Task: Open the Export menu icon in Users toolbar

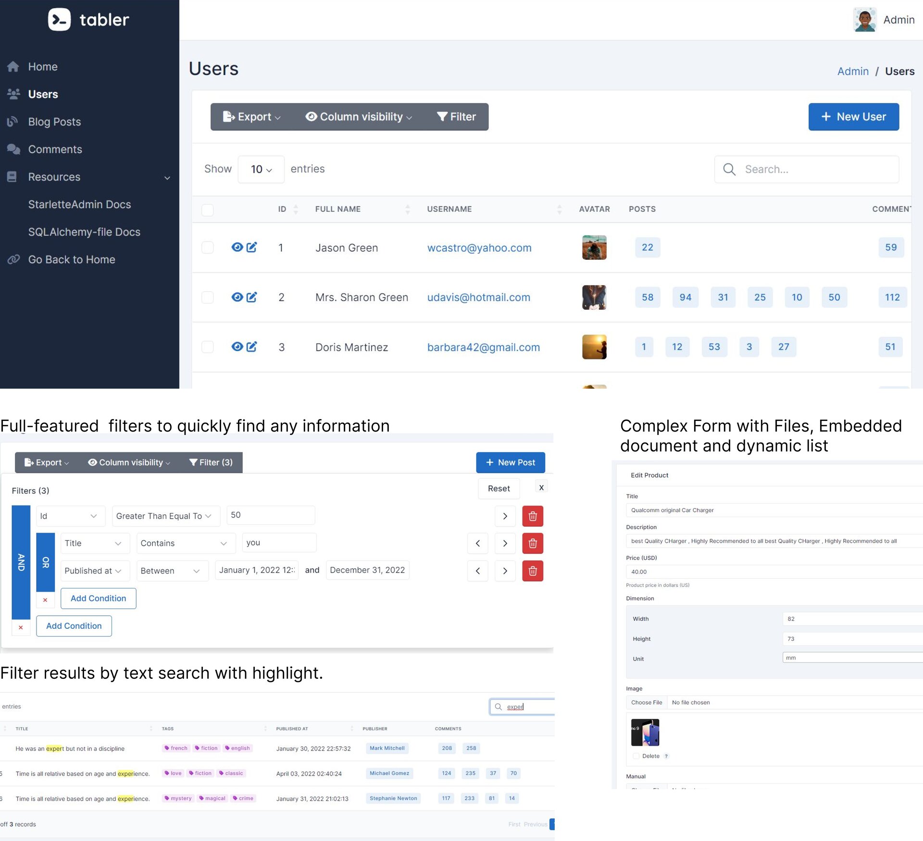Action: (228, 116)
